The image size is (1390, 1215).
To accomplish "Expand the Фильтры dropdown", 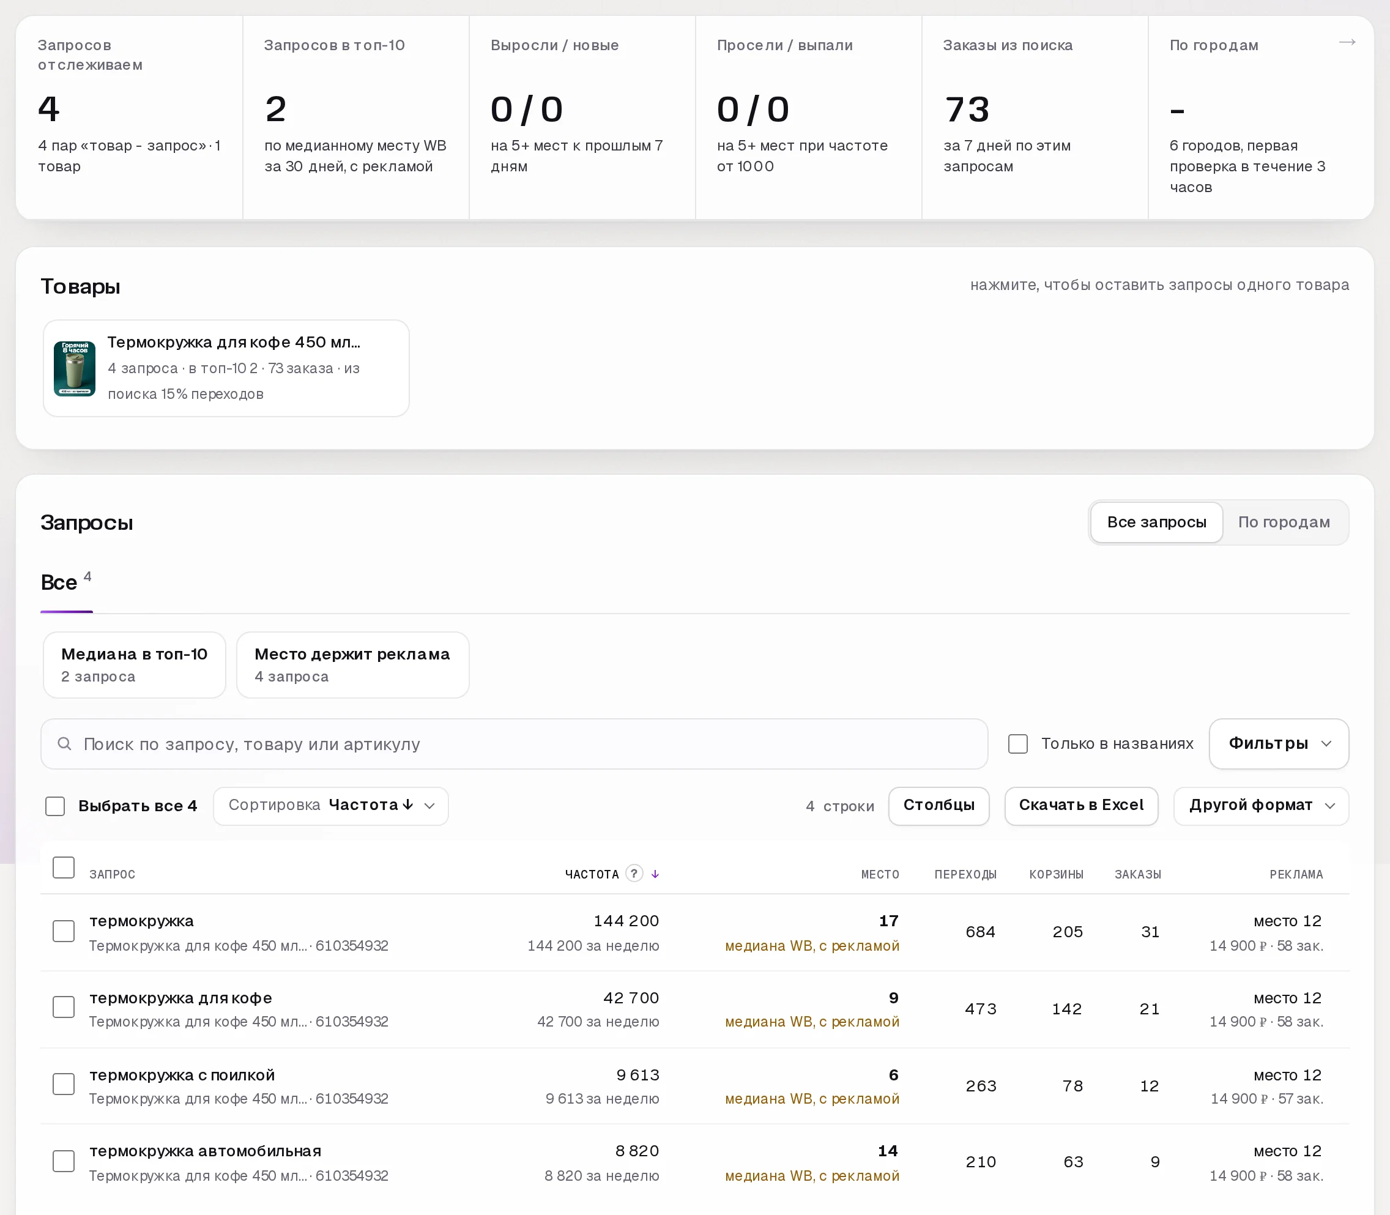I will pos(1279,744).
